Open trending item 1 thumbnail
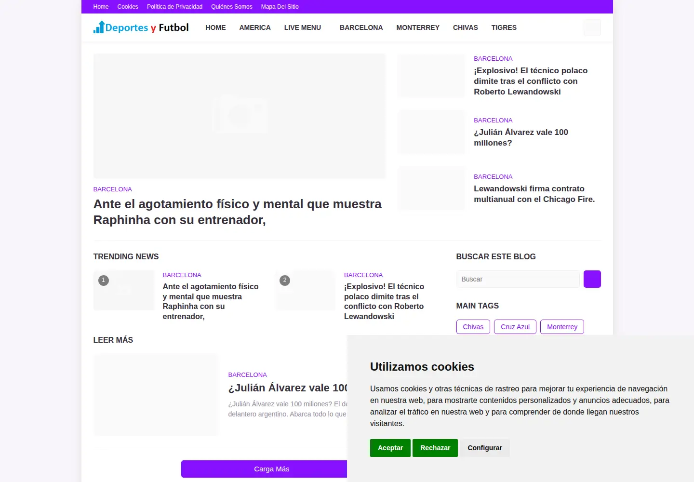 [x=124, y=290]
